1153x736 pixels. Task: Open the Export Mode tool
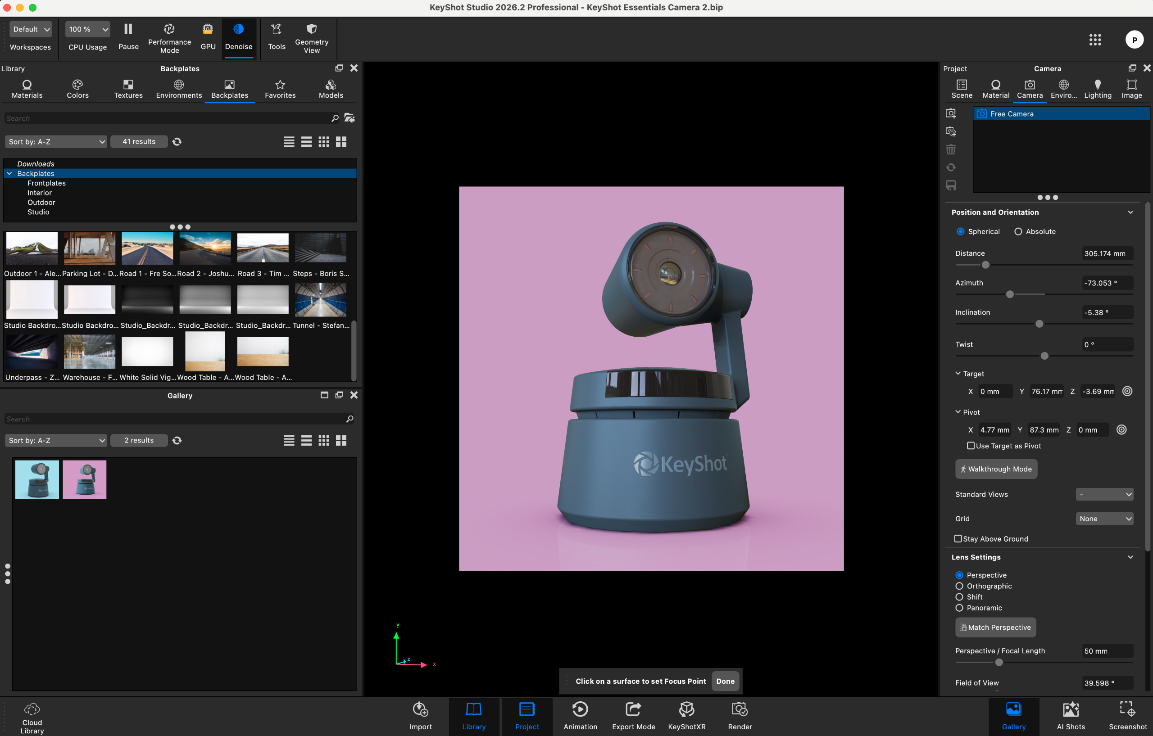633,716
